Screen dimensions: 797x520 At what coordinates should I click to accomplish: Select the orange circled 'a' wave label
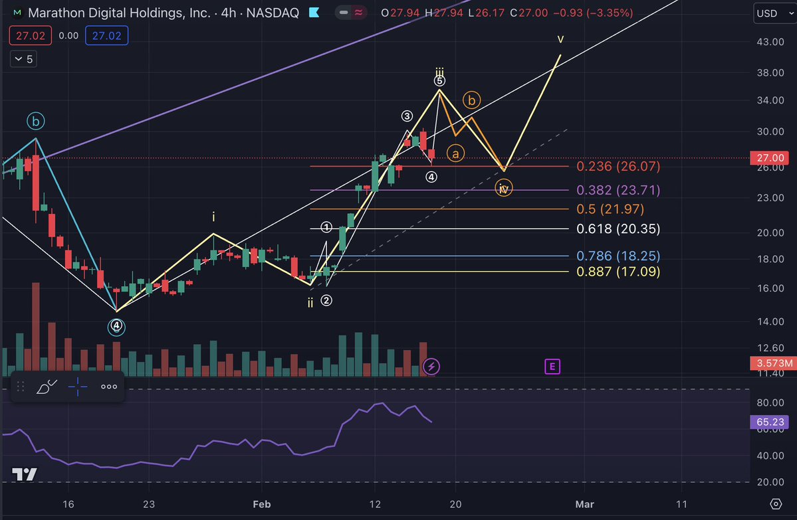pos(455,153)
